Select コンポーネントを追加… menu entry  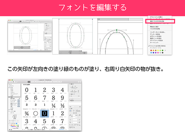pos(158,32)
